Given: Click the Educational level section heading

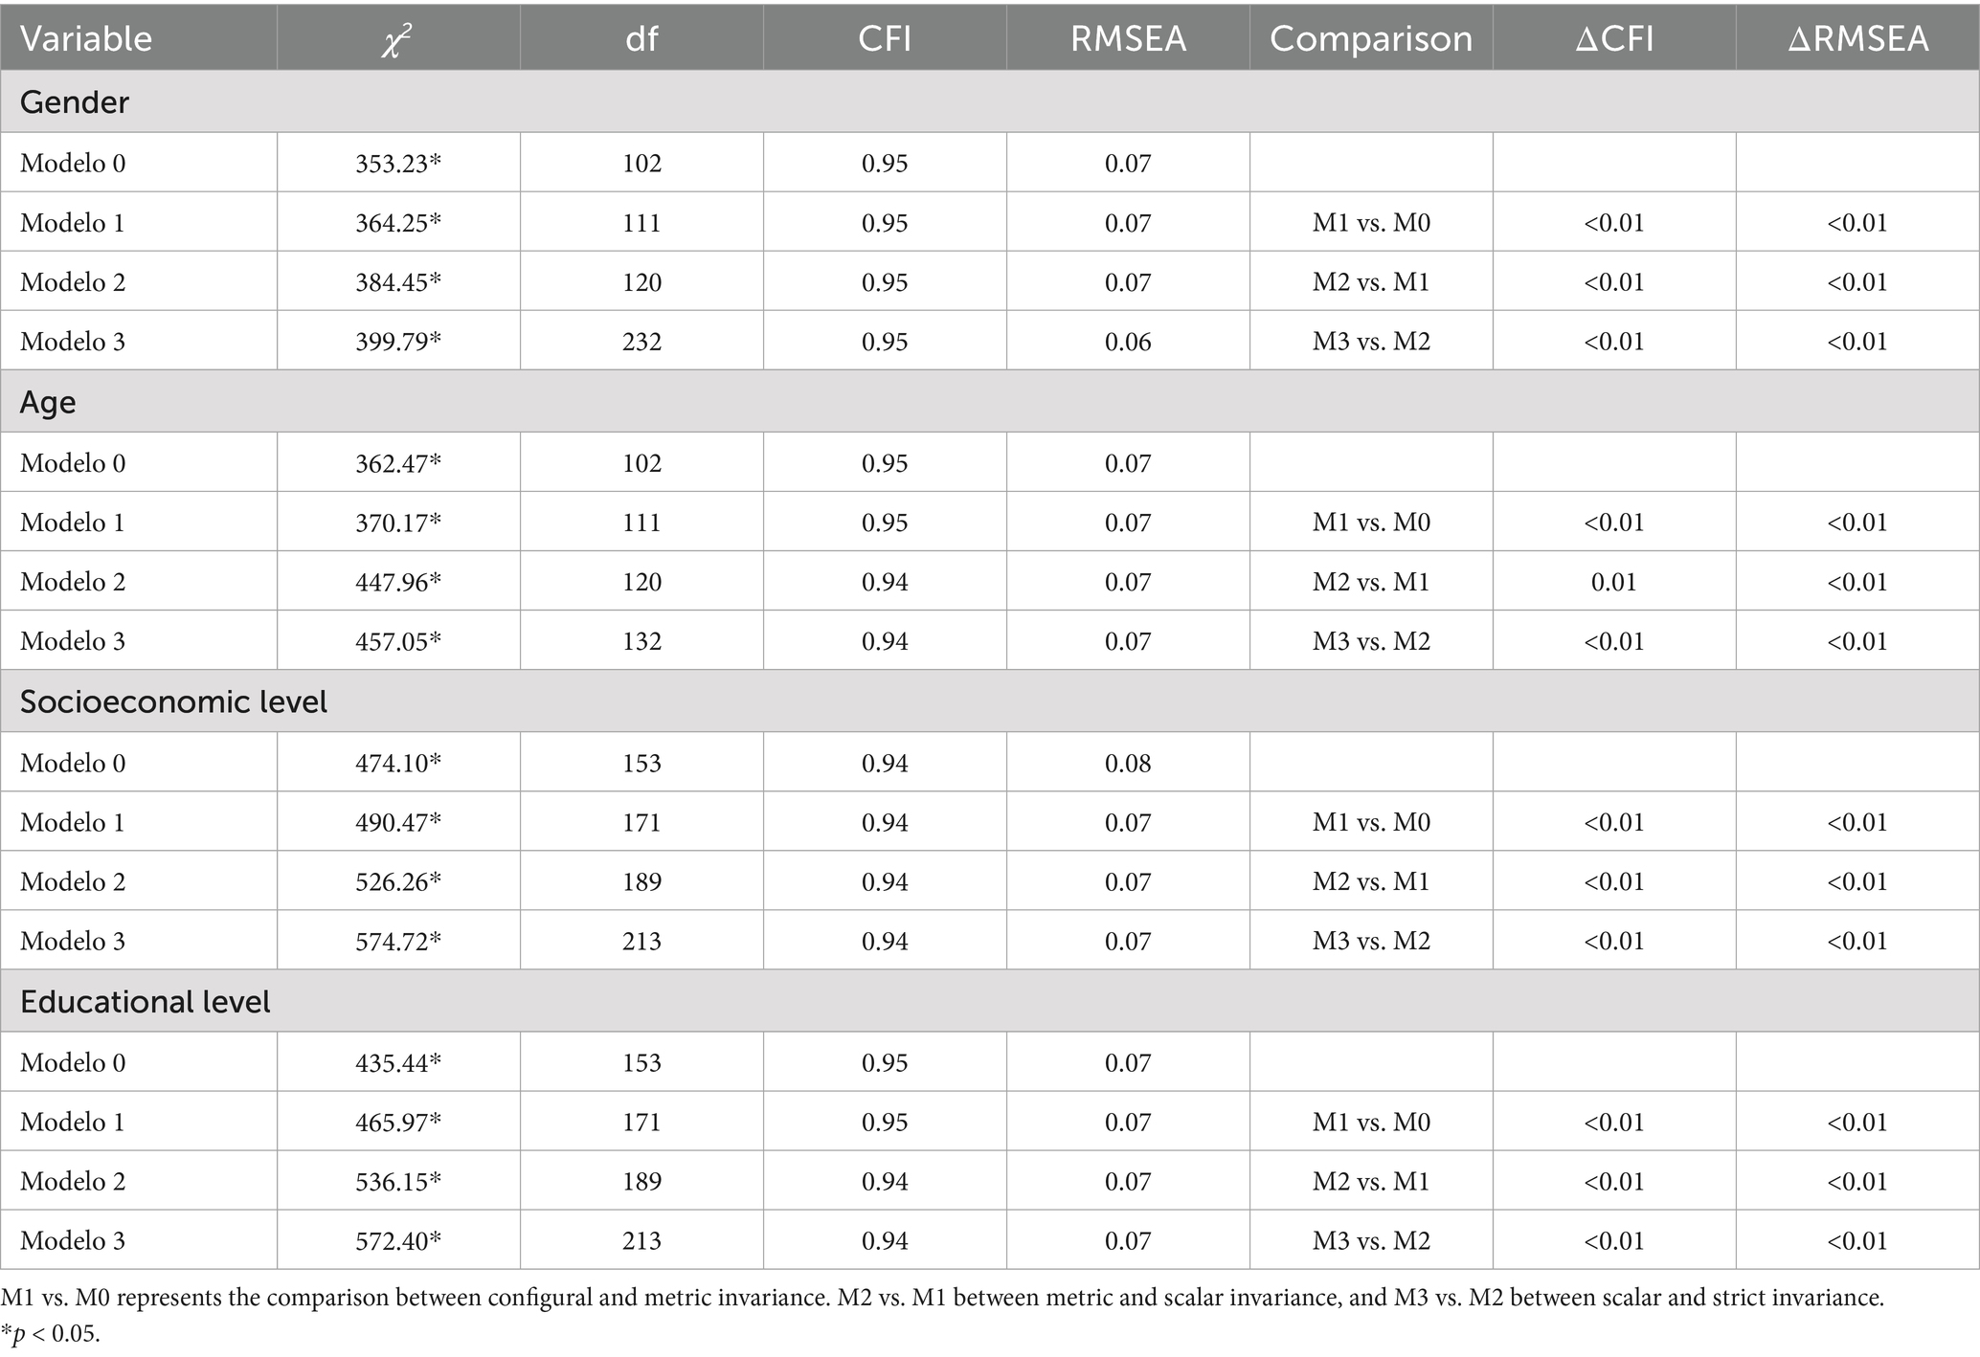Looking at the screenshot, I should (146, 1001).
